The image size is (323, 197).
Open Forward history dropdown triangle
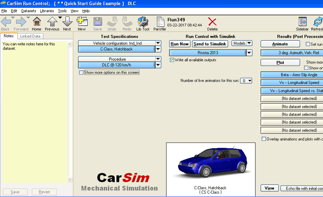click(28, 18)
